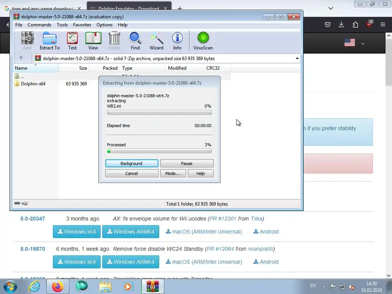Click the WB2.ini file progress bar

click(159, 113)
